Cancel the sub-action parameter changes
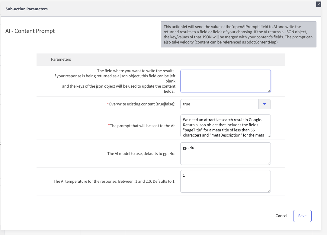 (281, 216)
